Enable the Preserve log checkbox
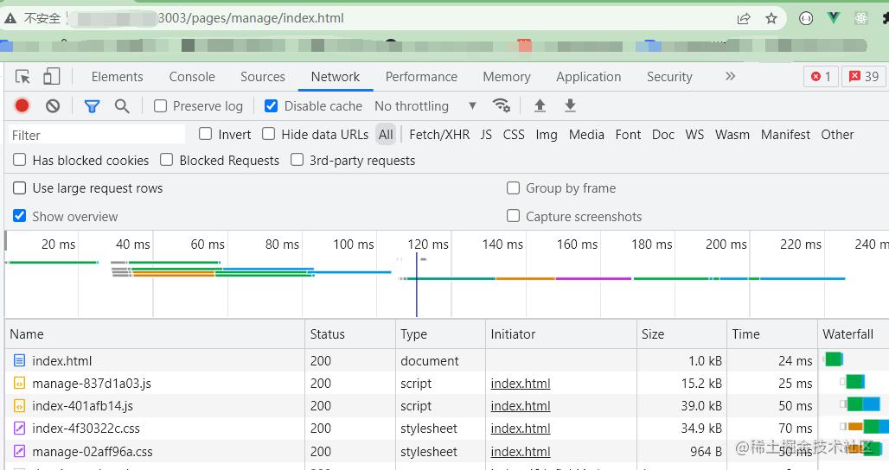Image resolution: width=889 pixels, height=470 pixels. [x=161, y=105]
